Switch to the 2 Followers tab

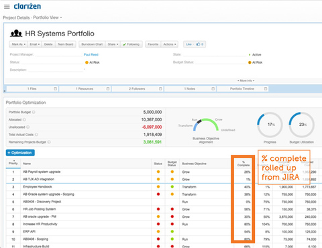(x=137, y=88)
